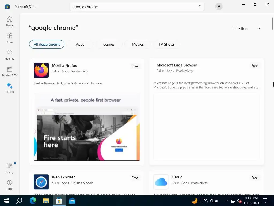The width and height of the screenshot is (274, 206).
Task: Expand the Filters dropdown
Action: 246,28
